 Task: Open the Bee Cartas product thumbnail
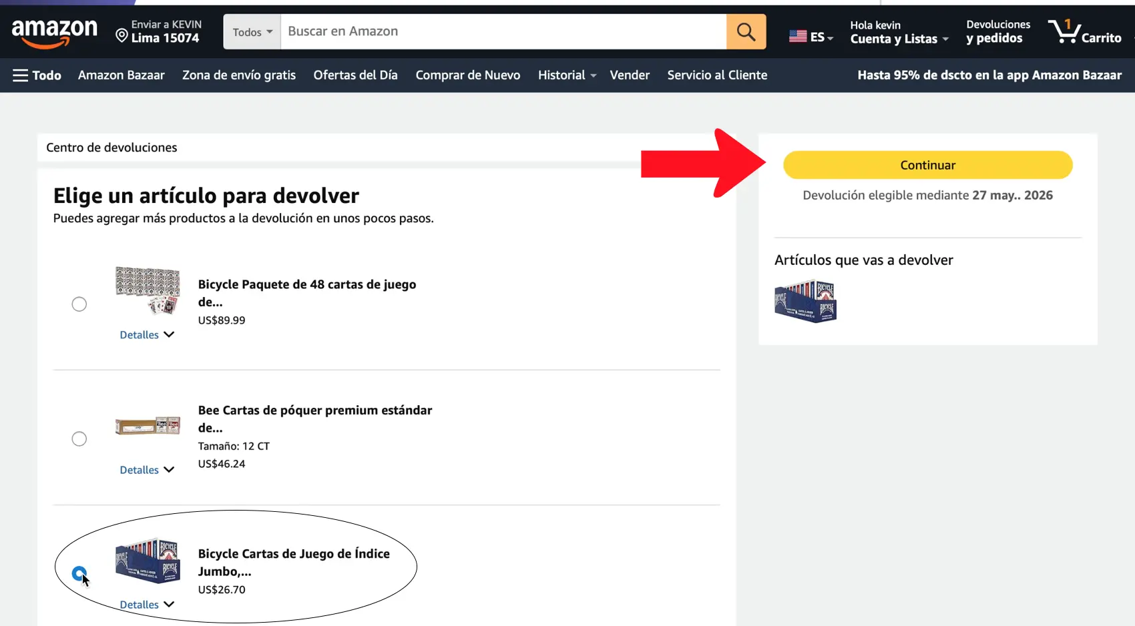(148, 425)
